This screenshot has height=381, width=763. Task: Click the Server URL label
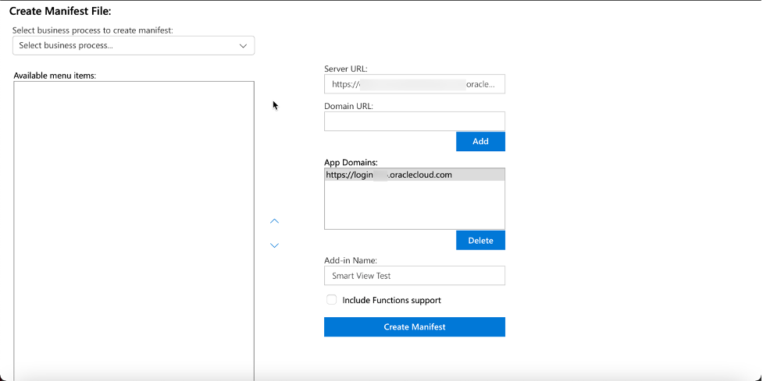pyautogui.click(x=346, y=69)
